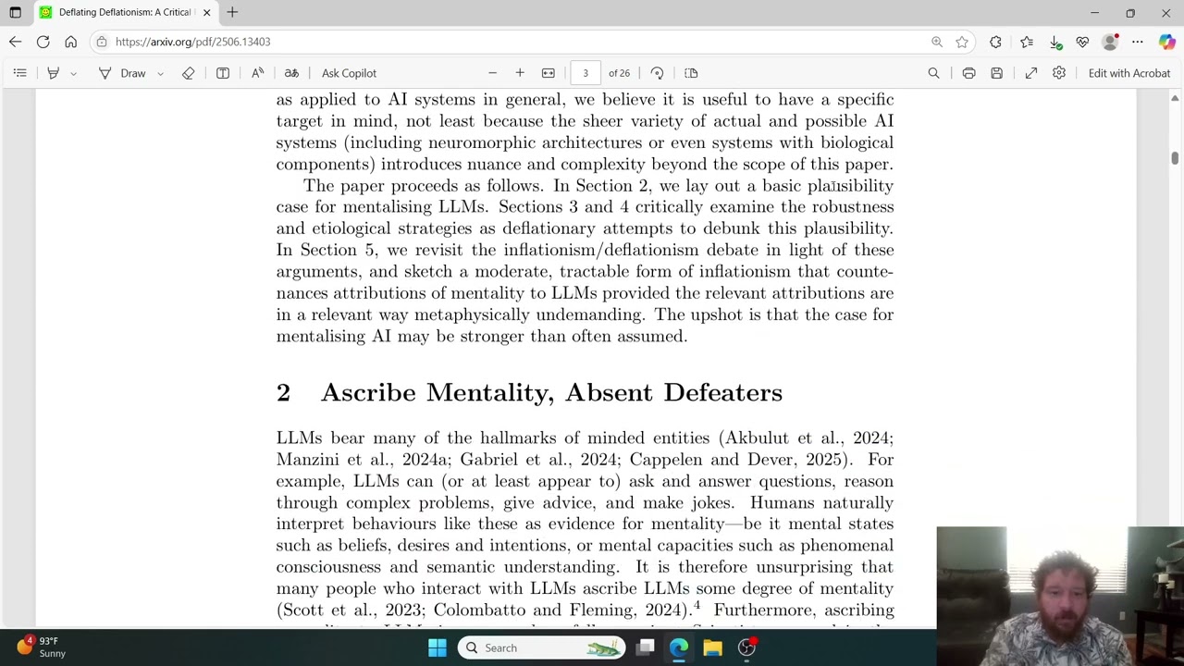The image size is (1184, 666).
Task: Click the scrollbar up arrow
Action: (x=1175, y=98)
